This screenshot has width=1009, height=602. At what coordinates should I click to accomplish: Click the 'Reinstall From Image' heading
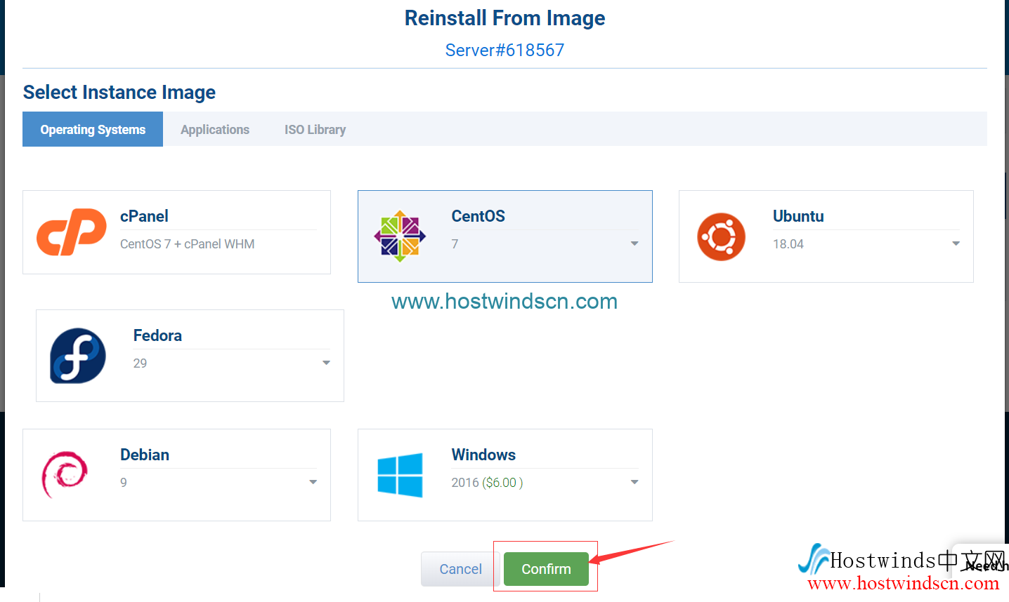(x=505, y=18)
